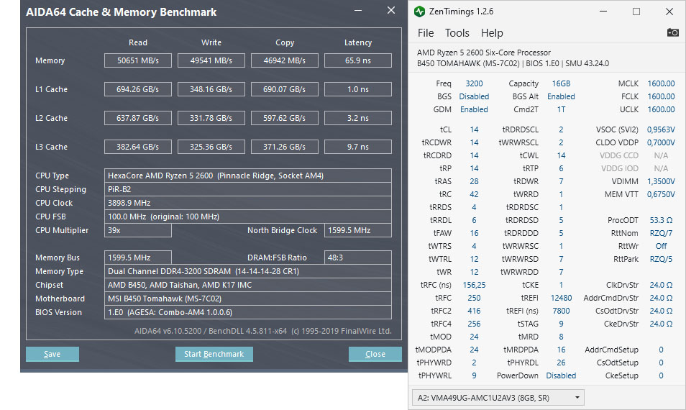Maximize the ZenTimings window

point(636,12)
